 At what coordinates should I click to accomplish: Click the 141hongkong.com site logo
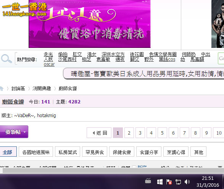[24, 9]
